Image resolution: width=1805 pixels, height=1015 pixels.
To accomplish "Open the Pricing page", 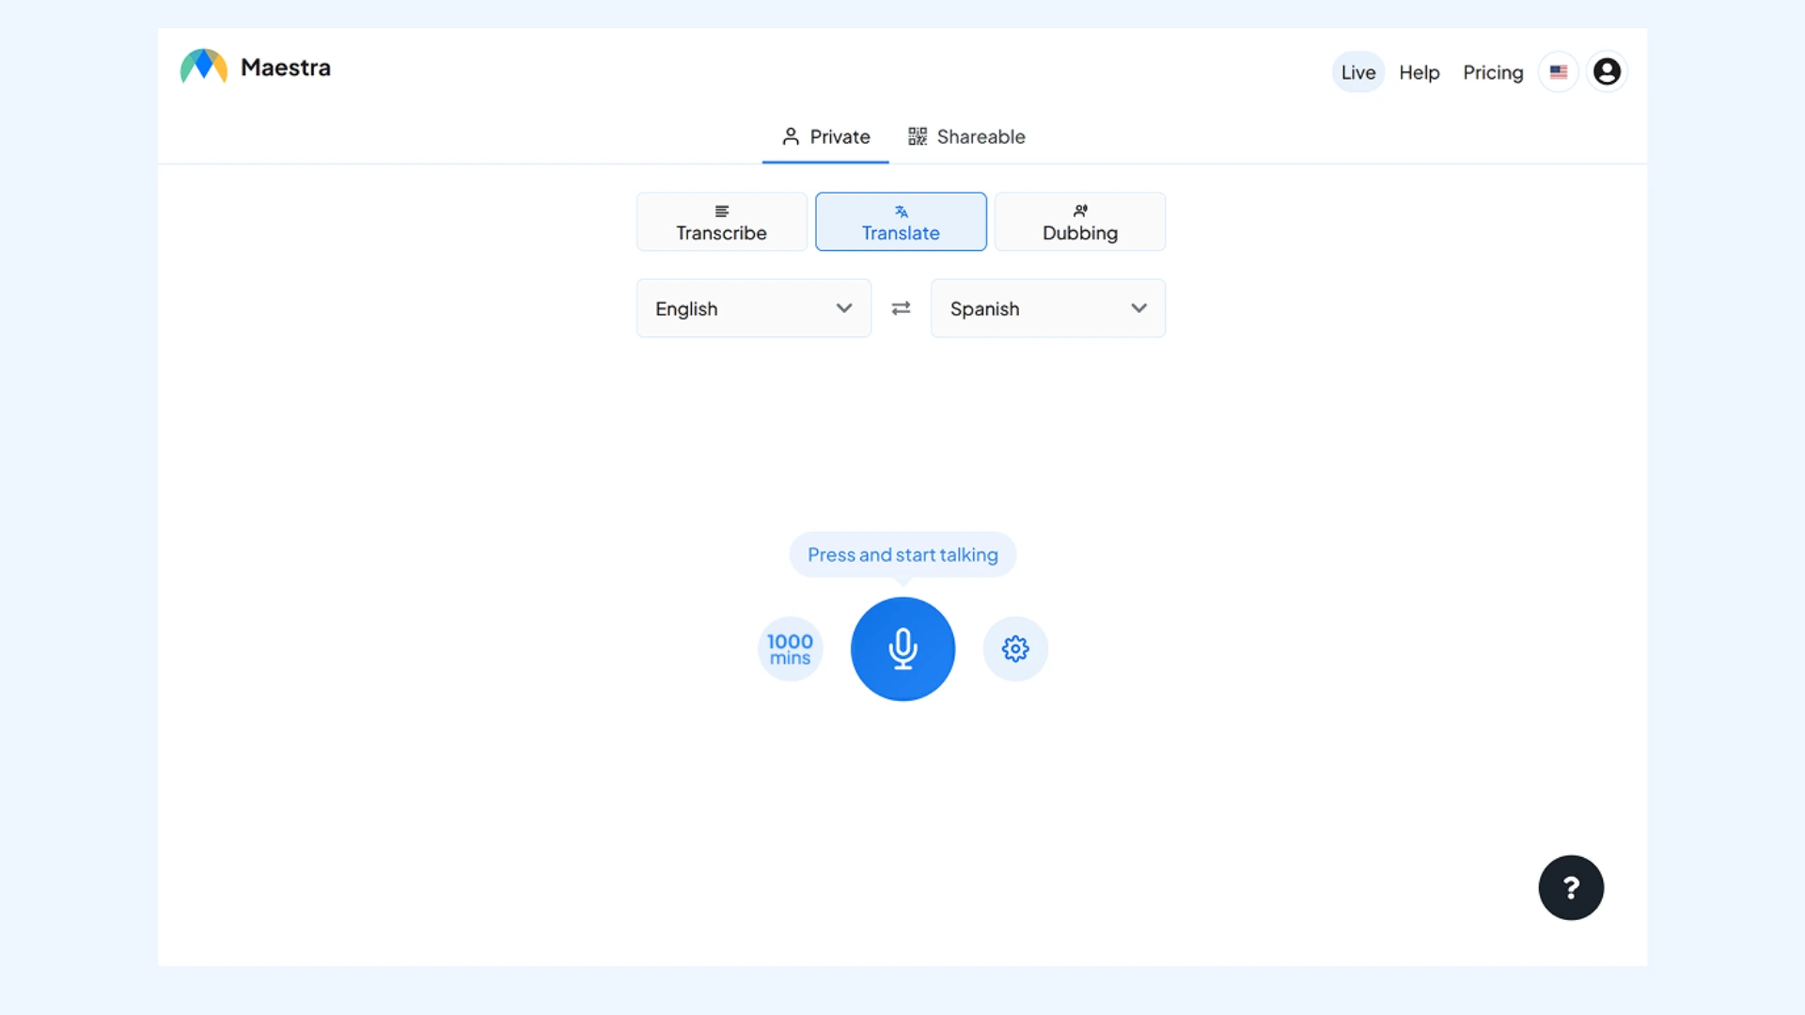I will [x=1492, y=72].
